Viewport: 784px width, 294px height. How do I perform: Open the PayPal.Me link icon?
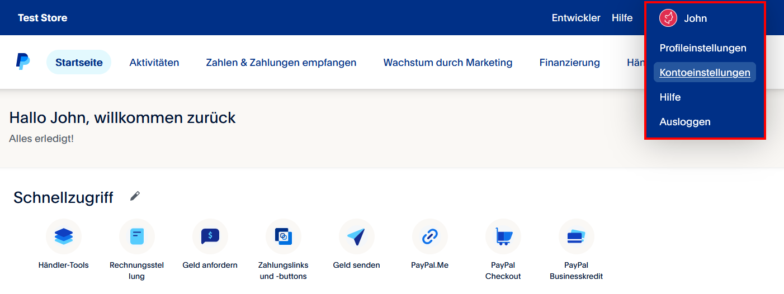429,236
